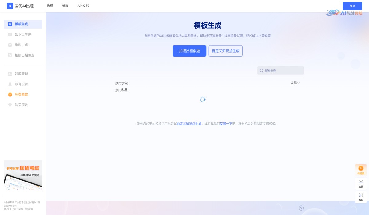
Task: Expand the 热门学段 section
Action: tap(122, 83)
